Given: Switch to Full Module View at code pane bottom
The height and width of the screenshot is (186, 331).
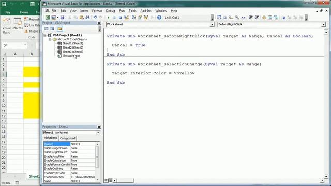Looking at the screenshot, I should 110,180.
